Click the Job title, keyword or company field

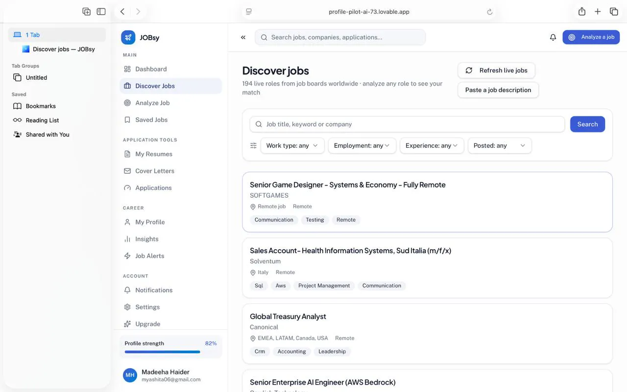point(407,124)
